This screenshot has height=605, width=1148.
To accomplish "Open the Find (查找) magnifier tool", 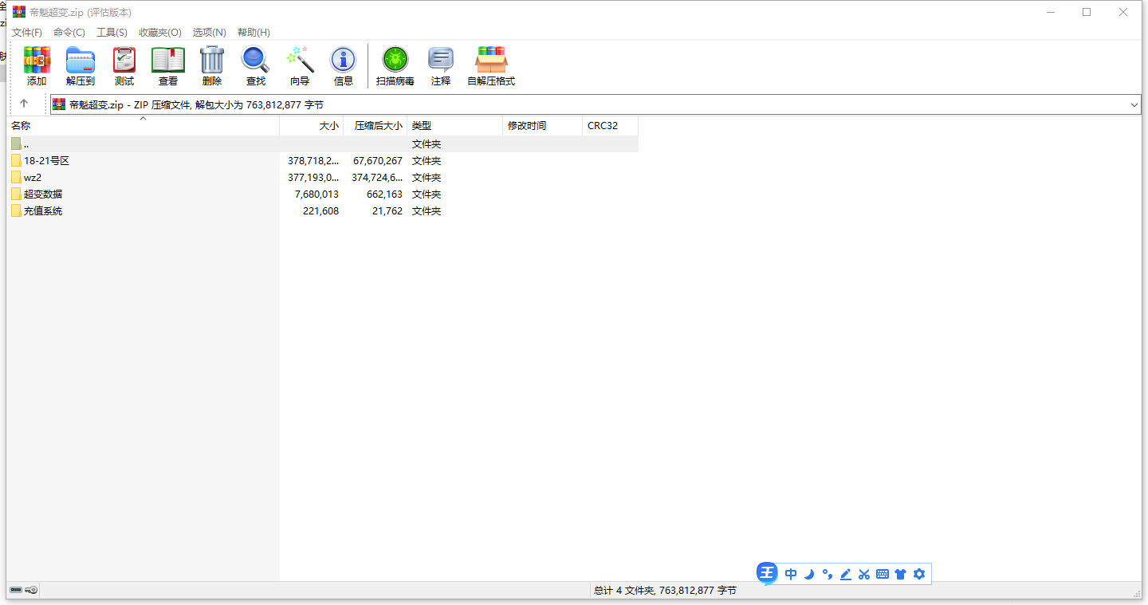I will (x=256, y=61).
